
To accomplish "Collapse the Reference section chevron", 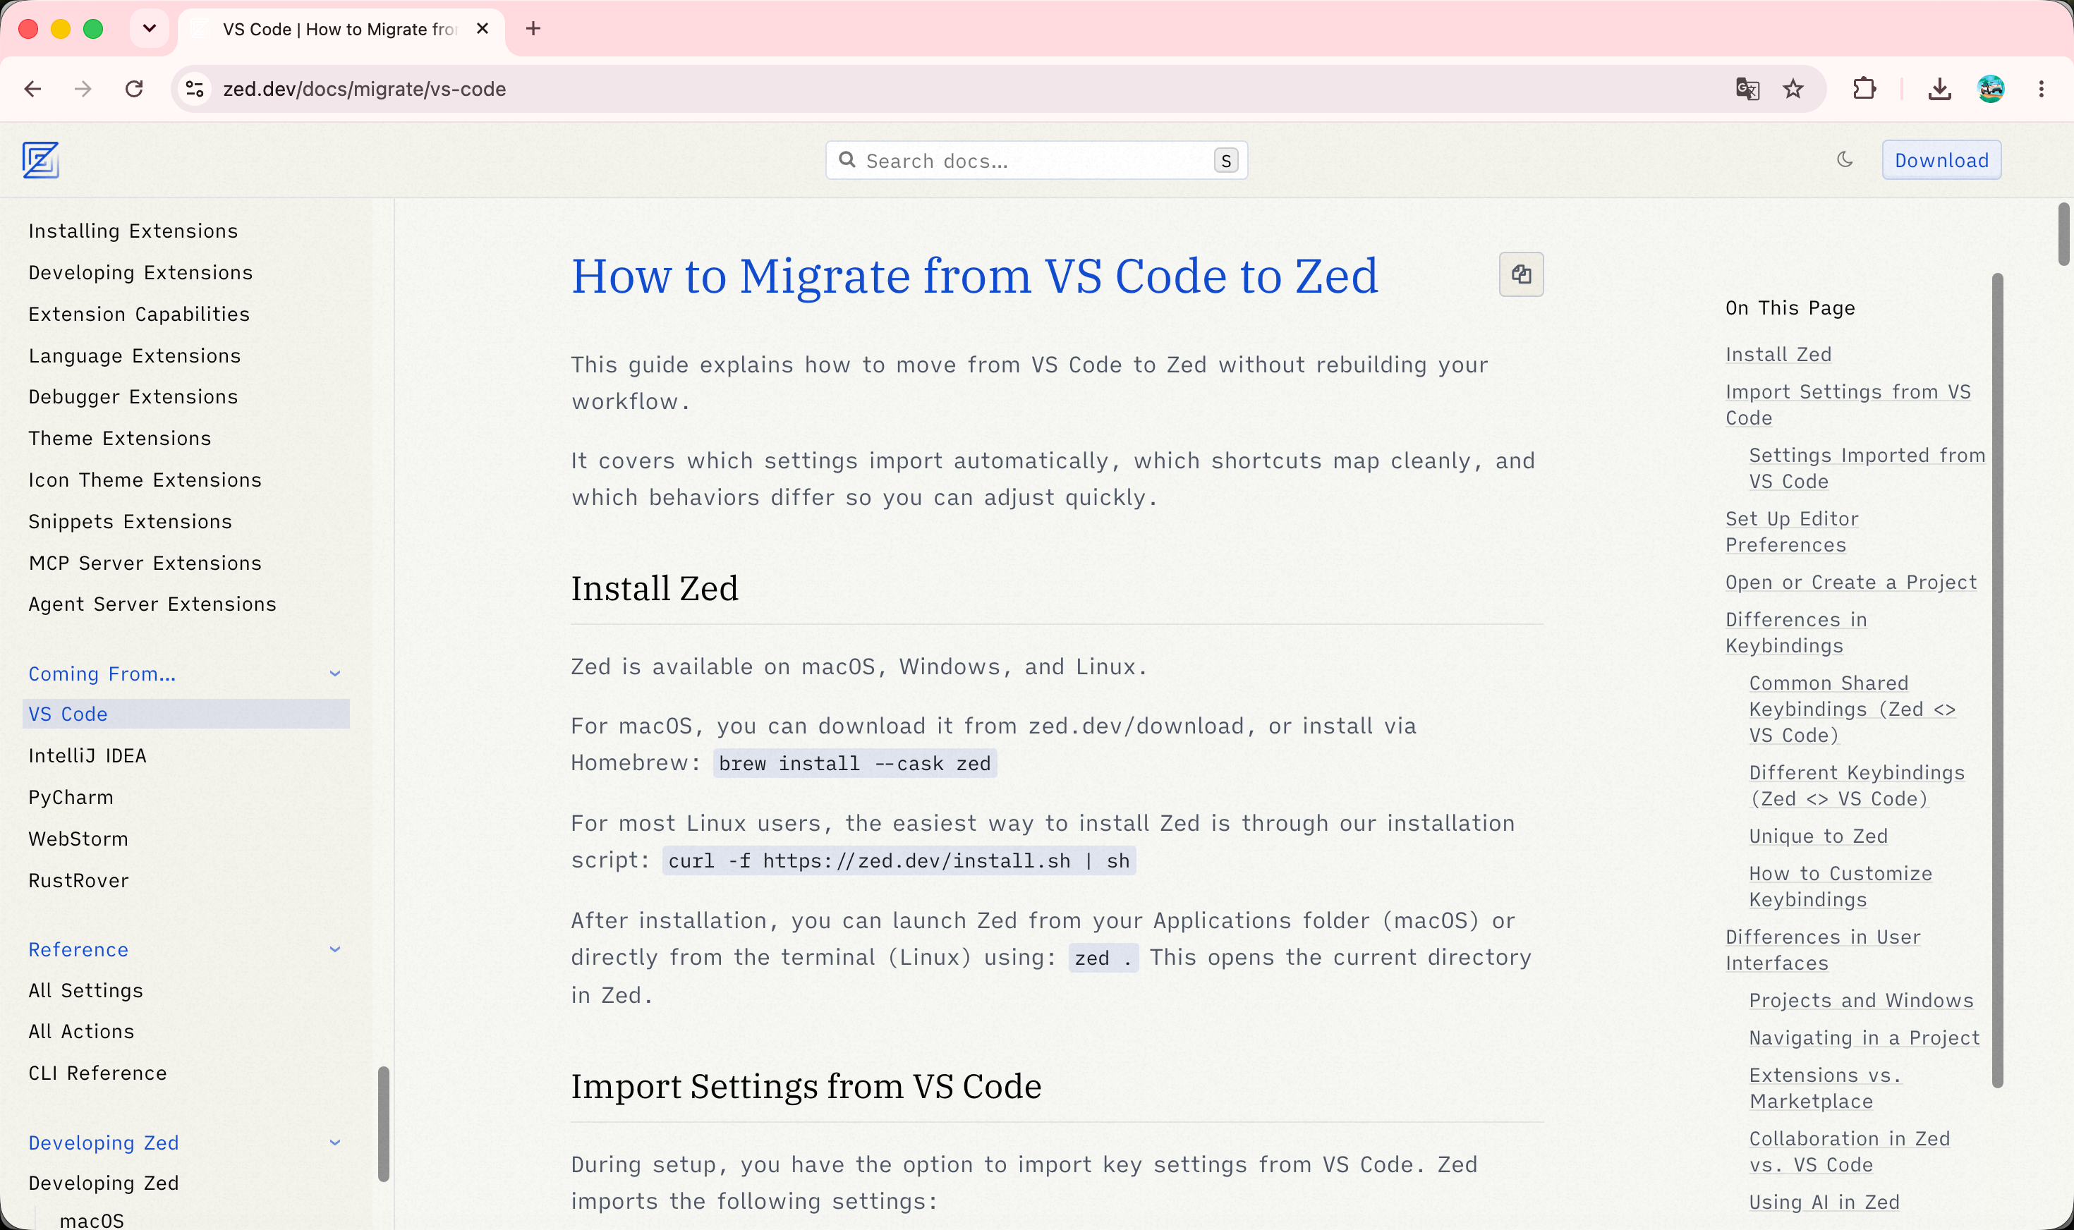I will coord(335,949).
